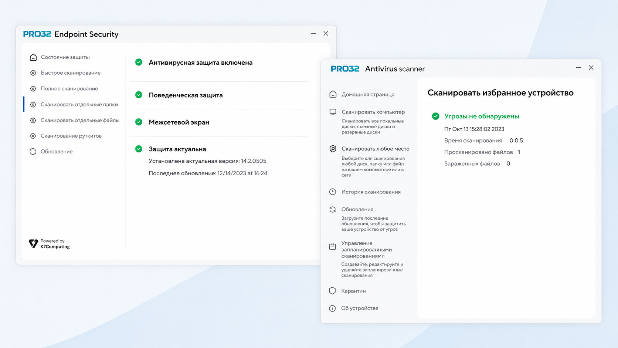Open История сканирования

pos(371,192)
